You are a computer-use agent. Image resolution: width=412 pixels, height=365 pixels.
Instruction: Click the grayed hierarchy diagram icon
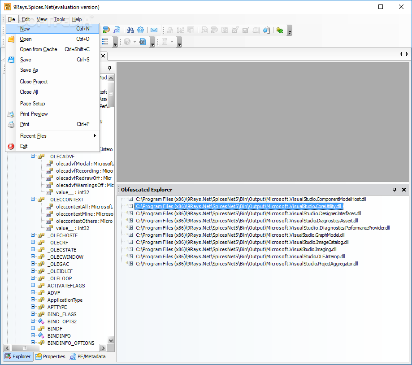pos(170,30)
